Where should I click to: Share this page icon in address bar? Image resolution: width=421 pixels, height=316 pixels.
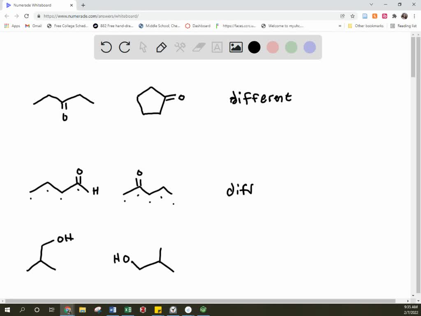click(342, 16)
